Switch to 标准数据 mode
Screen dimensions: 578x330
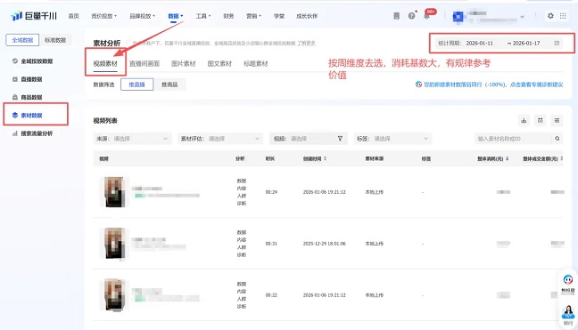tap(55, 40)
